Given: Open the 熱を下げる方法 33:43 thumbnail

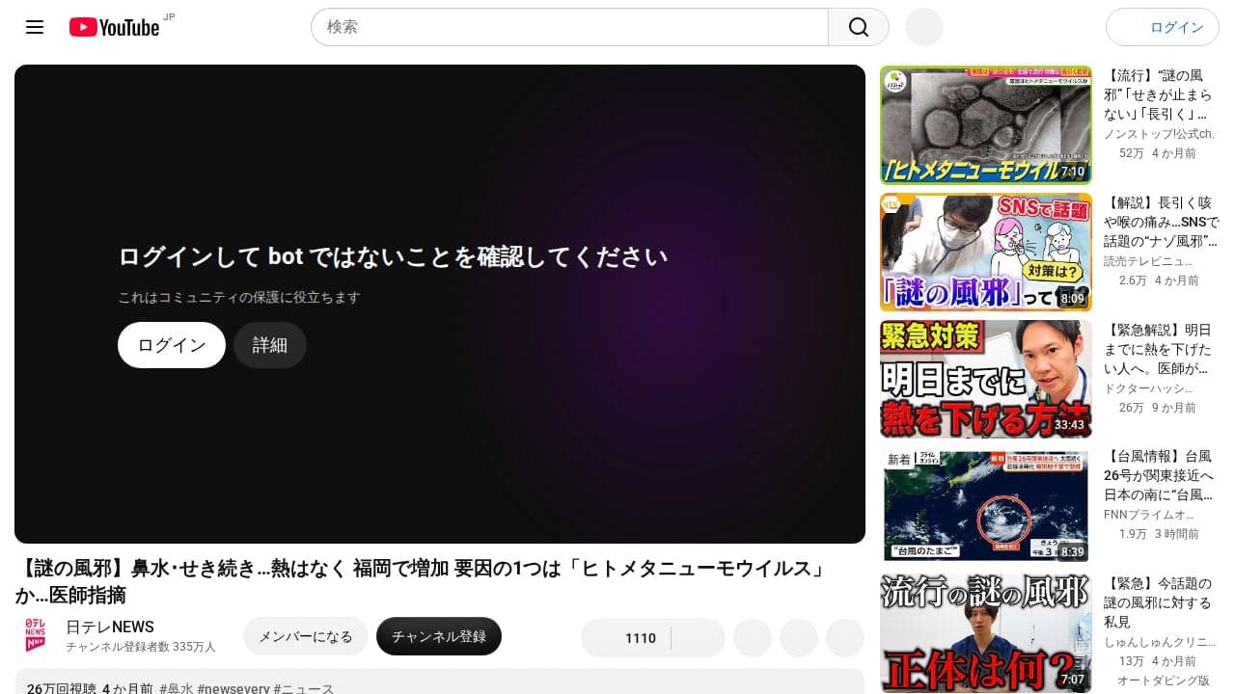Looking at the screenshot, I should click(x=986, y=380).
